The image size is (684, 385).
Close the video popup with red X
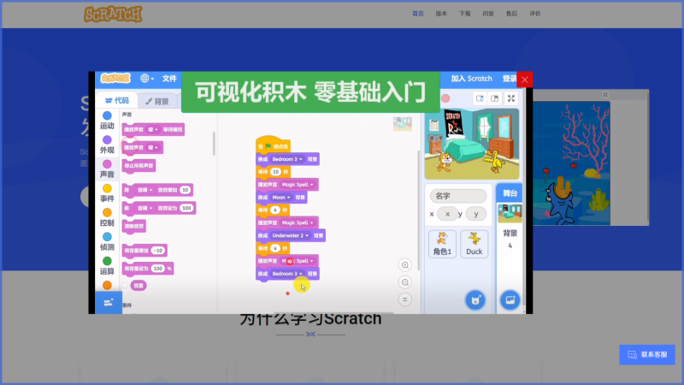pyautogui.click(x=525, y=80)
